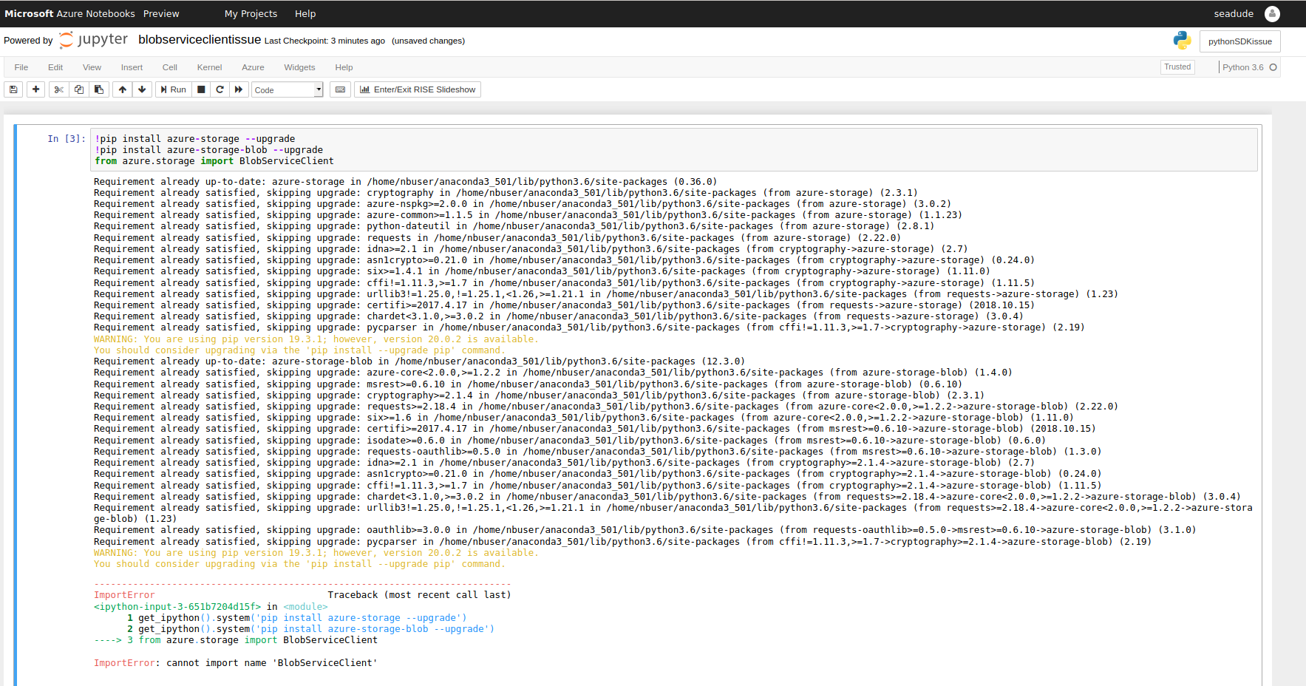Move the selected cell up

click(123, 89)
